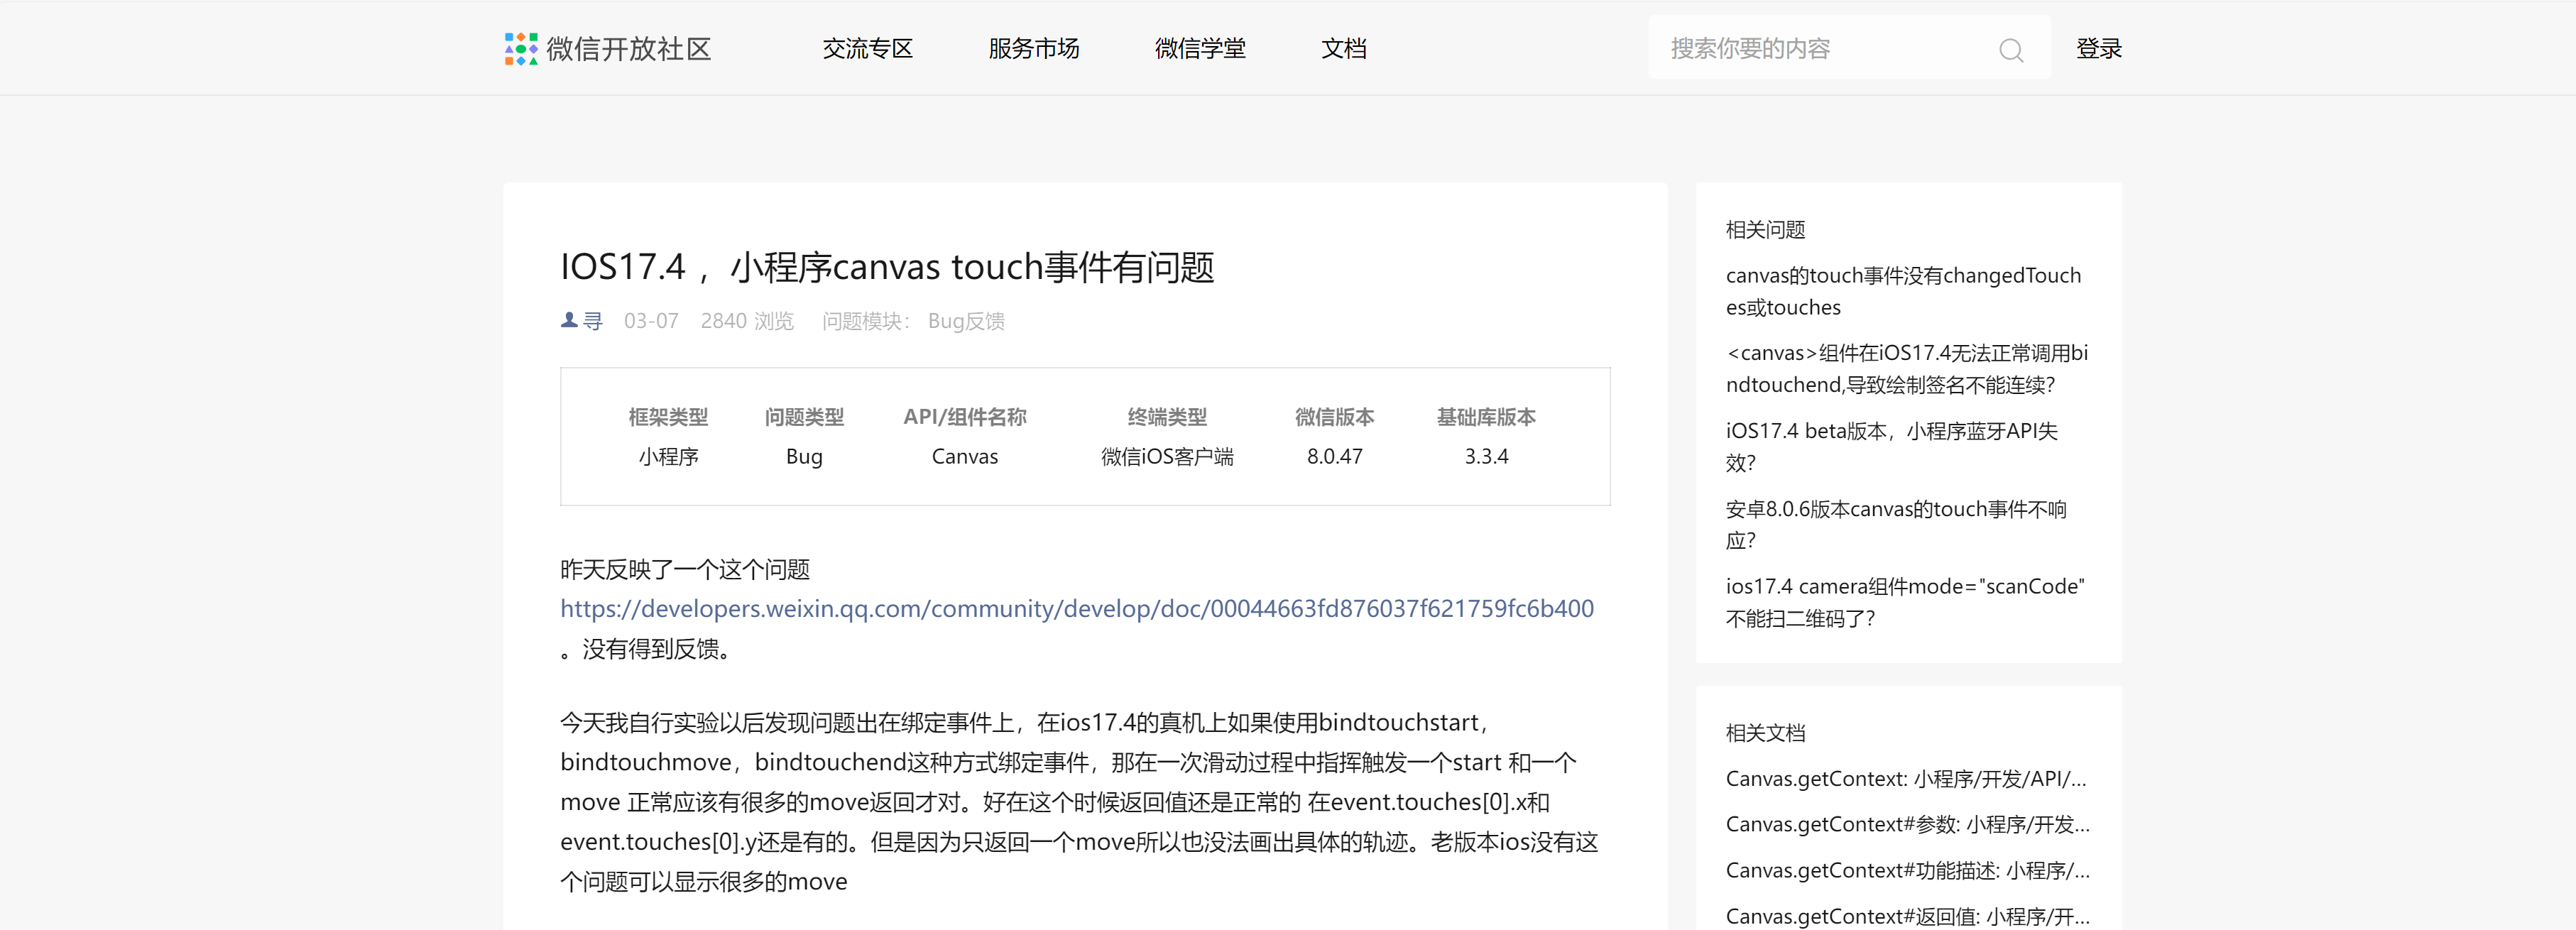Click the 登录 login link
The width and height of the screenshot is (2576, 930).
[x=2098, y=49]
